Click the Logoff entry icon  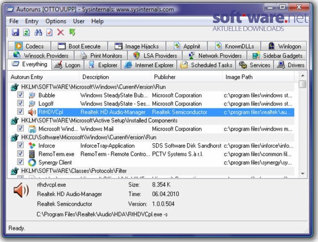[x=32, y=104]
